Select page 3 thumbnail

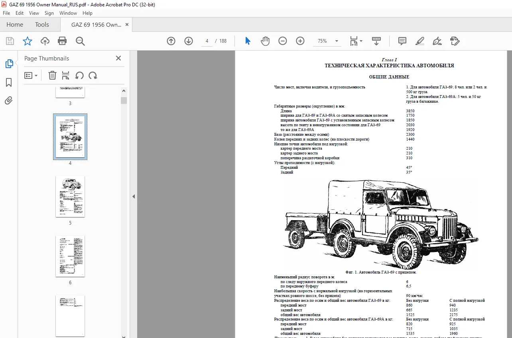point(70,92)
